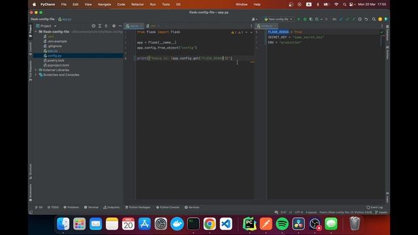Select poetry.lock in project tree
This screenshot has height=235, width=418.
[x=54, y=61]
